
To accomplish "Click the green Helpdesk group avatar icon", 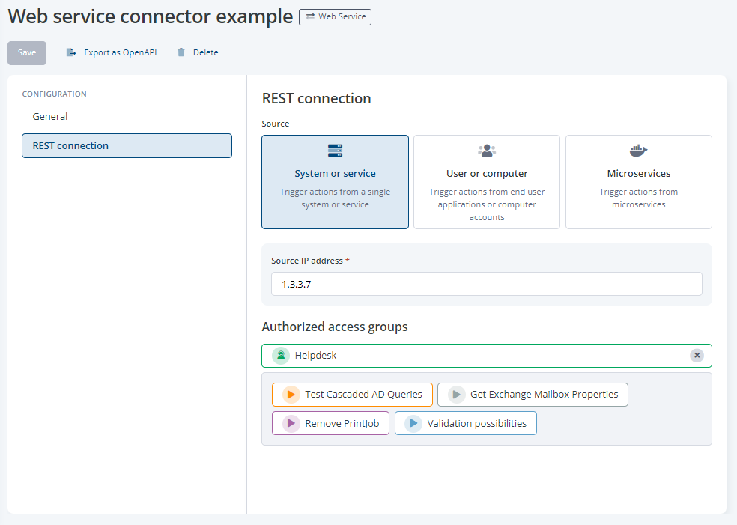I will click(281, 356).
